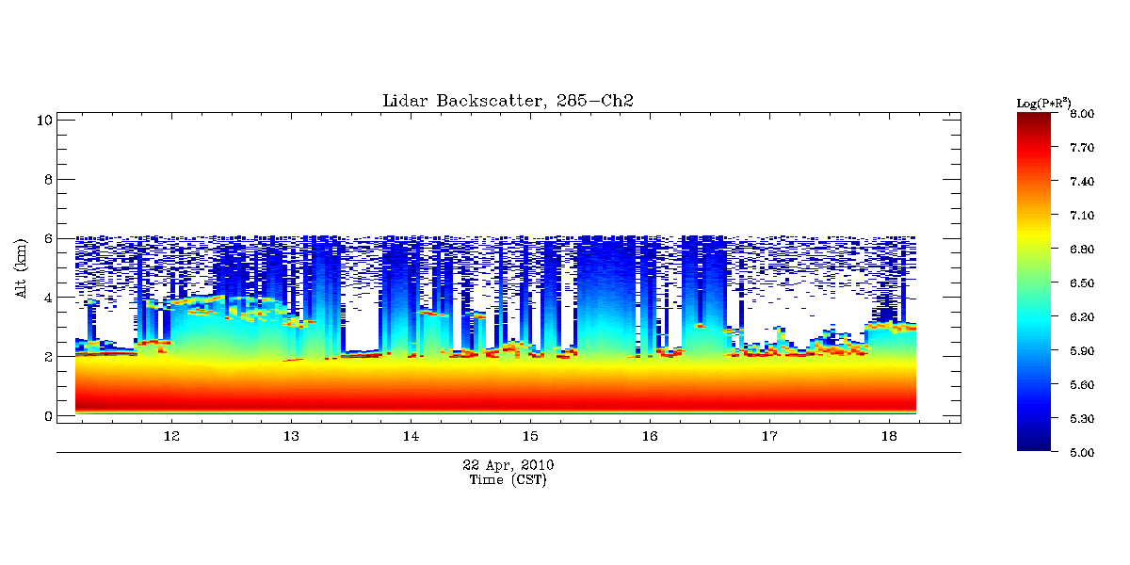Viewport: 1130px width, 565px height.
Task: Click the 'Alt (km)' y-axis label
Action: coord(21,268)
